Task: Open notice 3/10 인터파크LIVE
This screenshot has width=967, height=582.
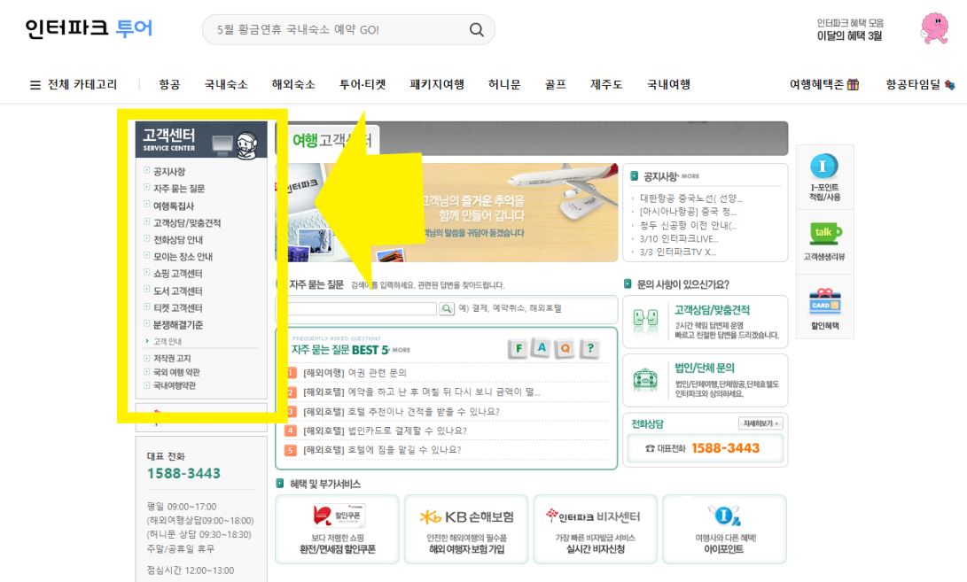Action: point(679,238)
